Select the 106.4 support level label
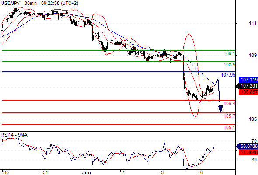Screen dimensions: 258x175 click(230, 103)
